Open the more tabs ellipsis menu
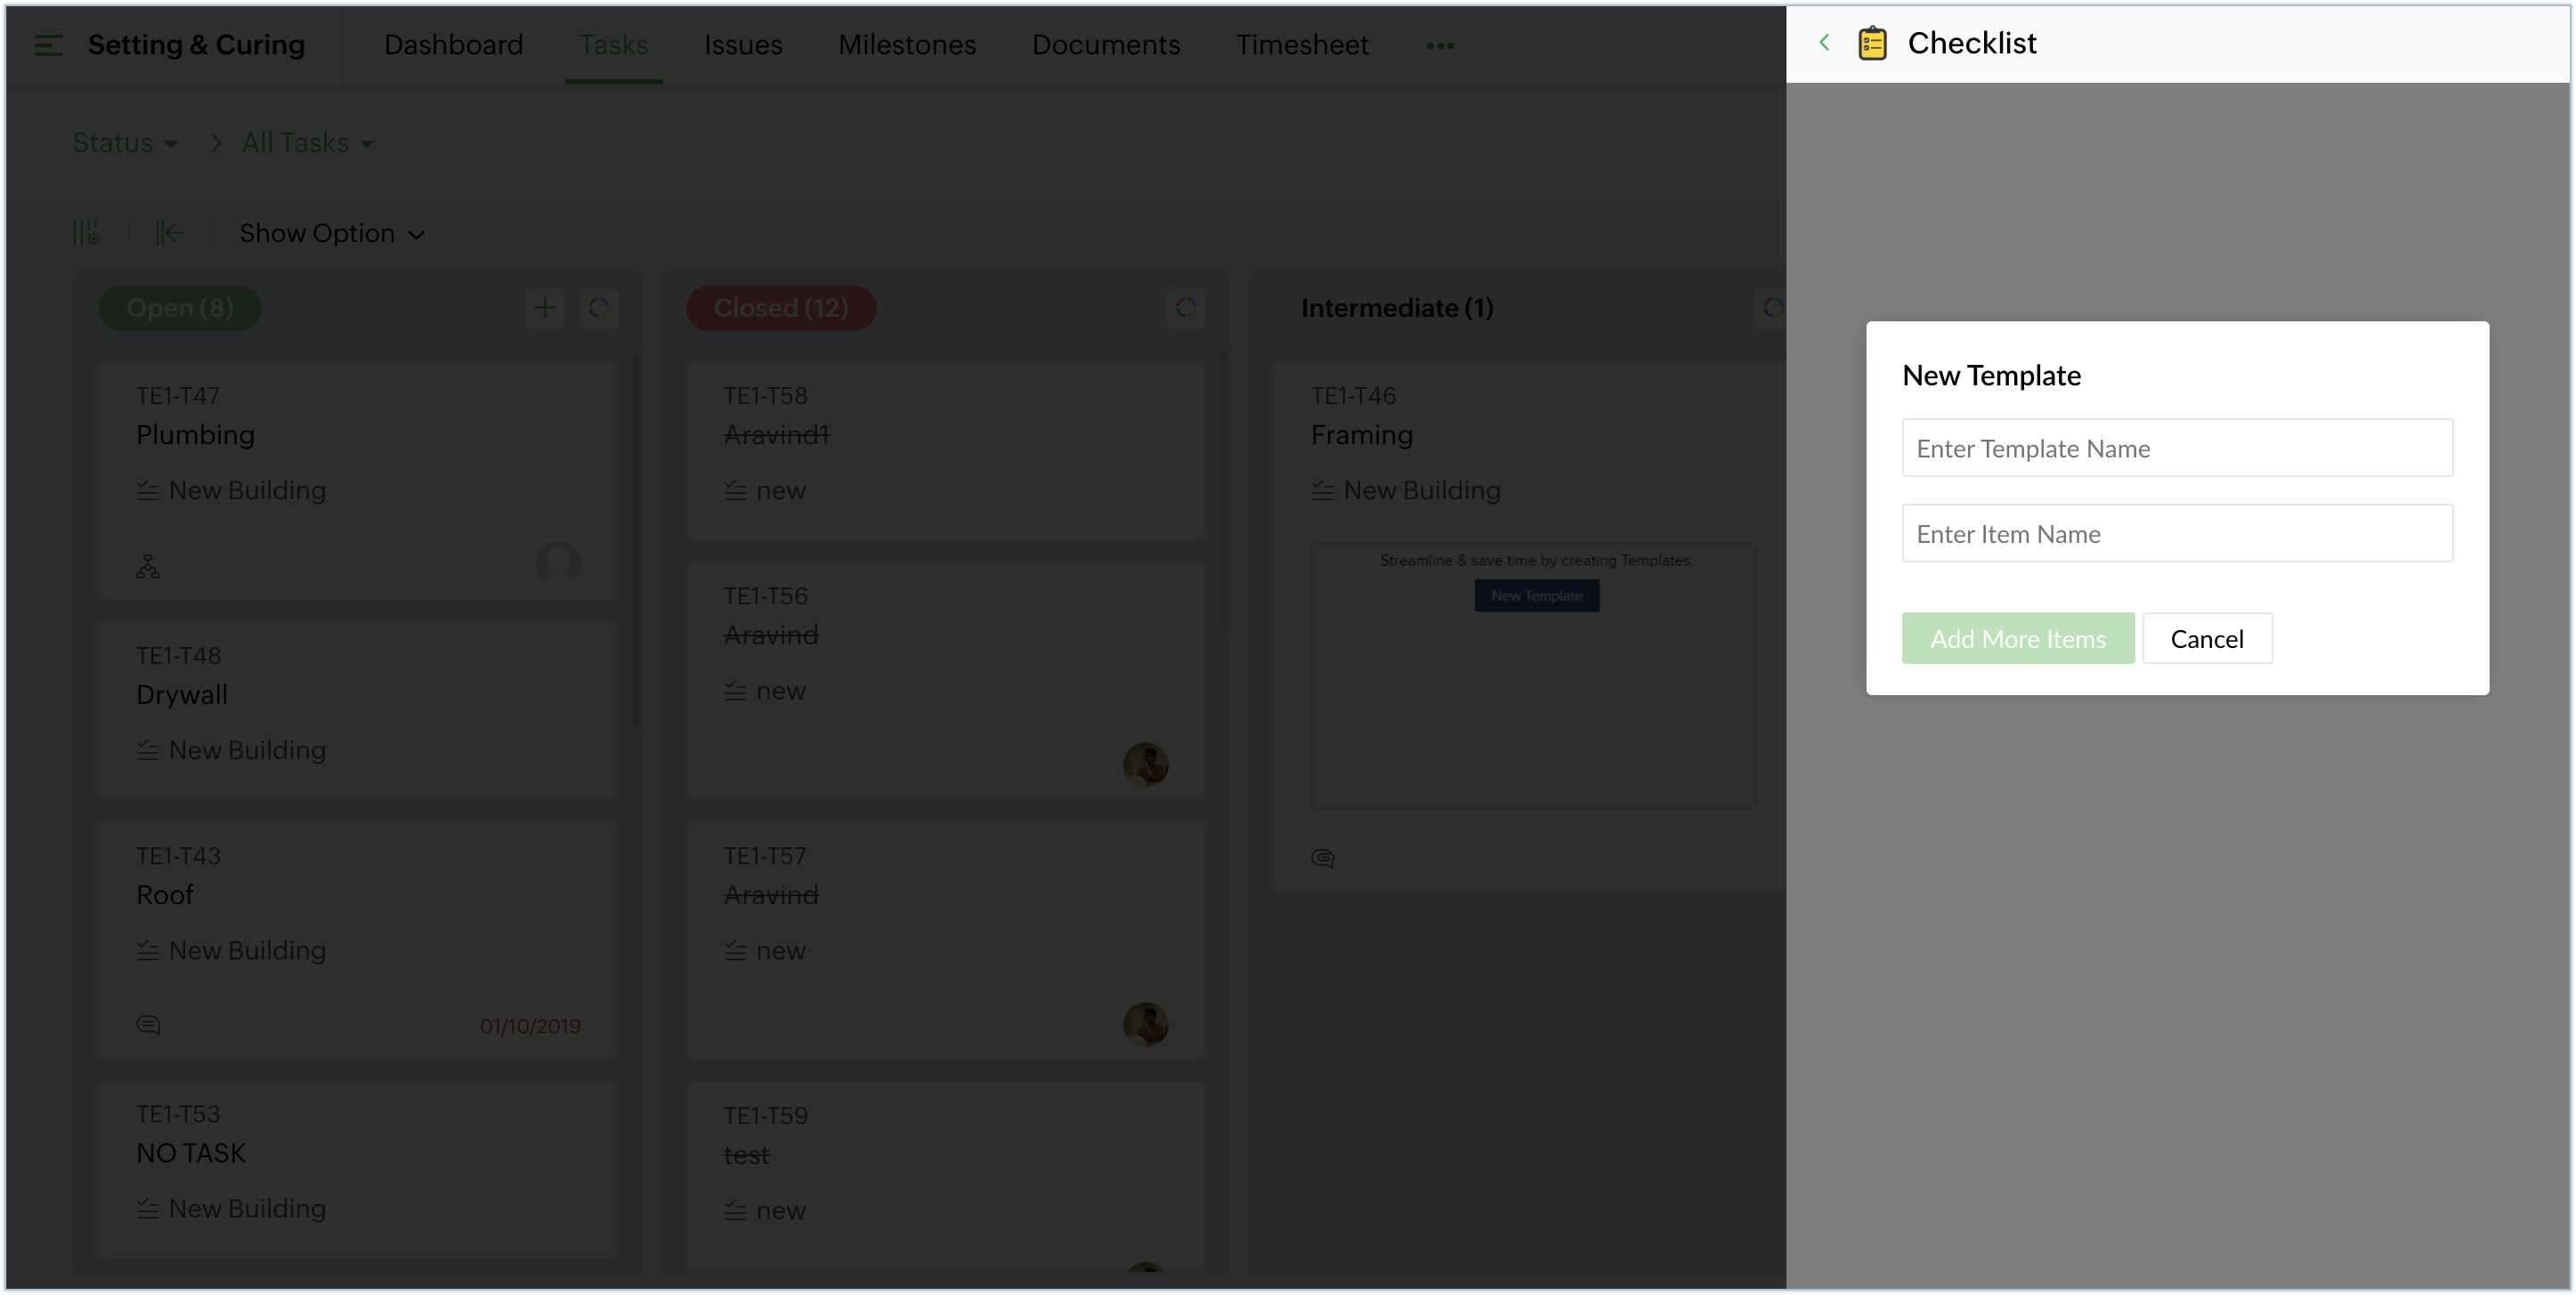 click(x=1439, y=45)
